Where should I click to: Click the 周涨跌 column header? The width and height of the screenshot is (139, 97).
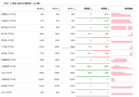(x=87, y=9)
